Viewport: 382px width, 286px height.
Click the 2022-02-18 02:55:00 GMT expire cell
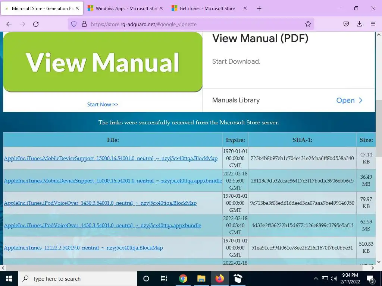235,181
